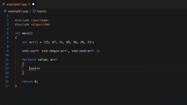Click line number 9 in the gutter
187x105 pixels.
[x=8, y=51]
